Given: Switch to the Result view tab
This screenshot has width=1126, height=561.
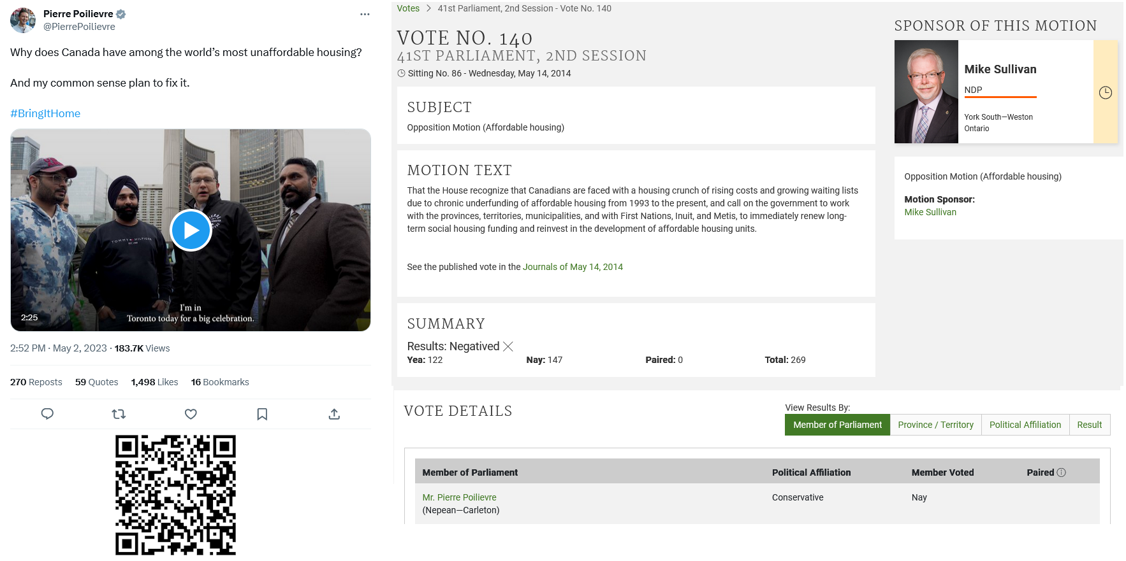Looking at the screenshot, I should 1089,425.
